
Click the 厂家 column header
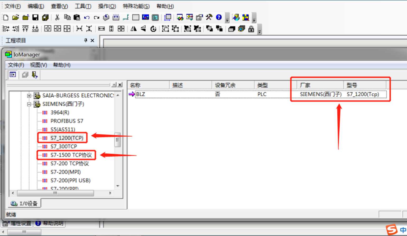320,85
